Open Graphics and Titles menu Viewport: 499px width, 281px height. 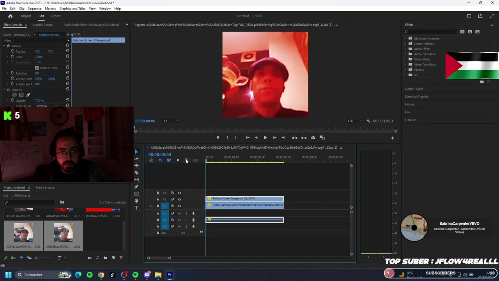click(73, 8)
